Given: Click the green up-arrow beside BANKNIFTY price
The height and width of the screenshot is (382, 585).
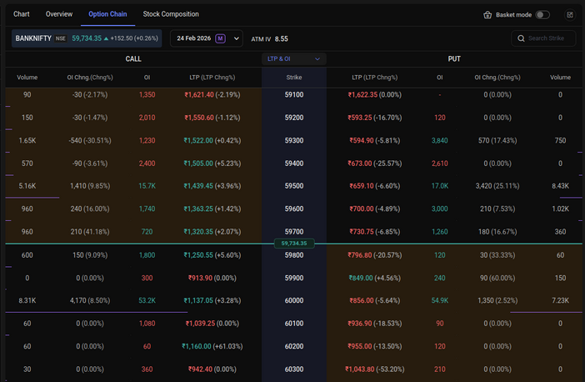Looking at the screenshot, I should click(107, 38).
